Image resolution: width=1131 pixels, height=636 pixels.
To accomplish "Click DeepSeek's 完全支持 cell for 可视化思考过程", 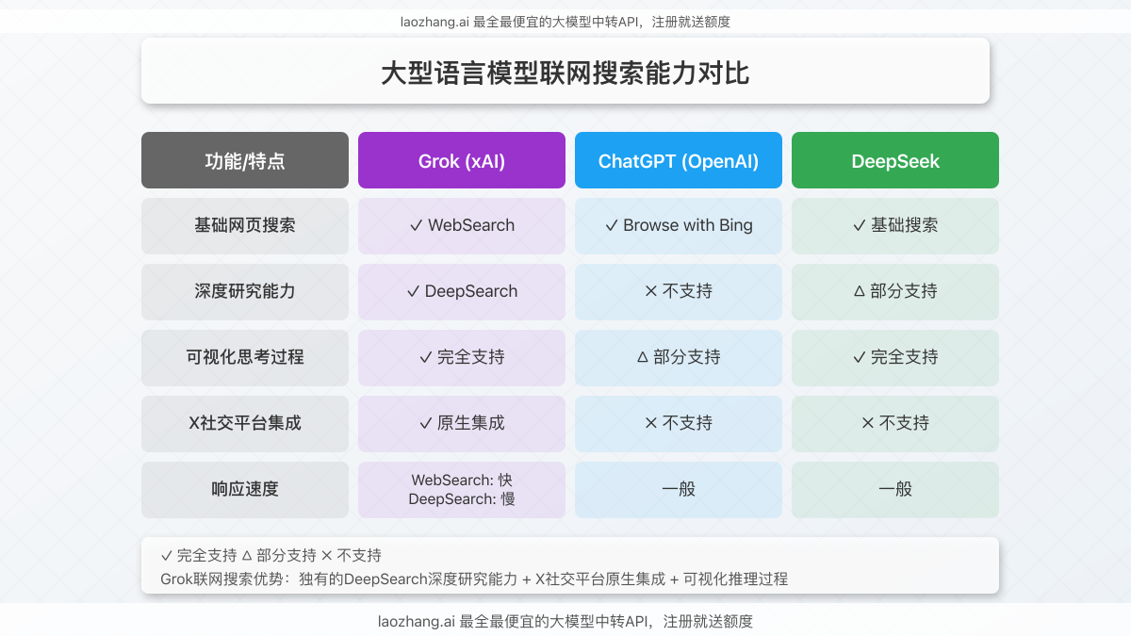I will click(x=895, y=358).
